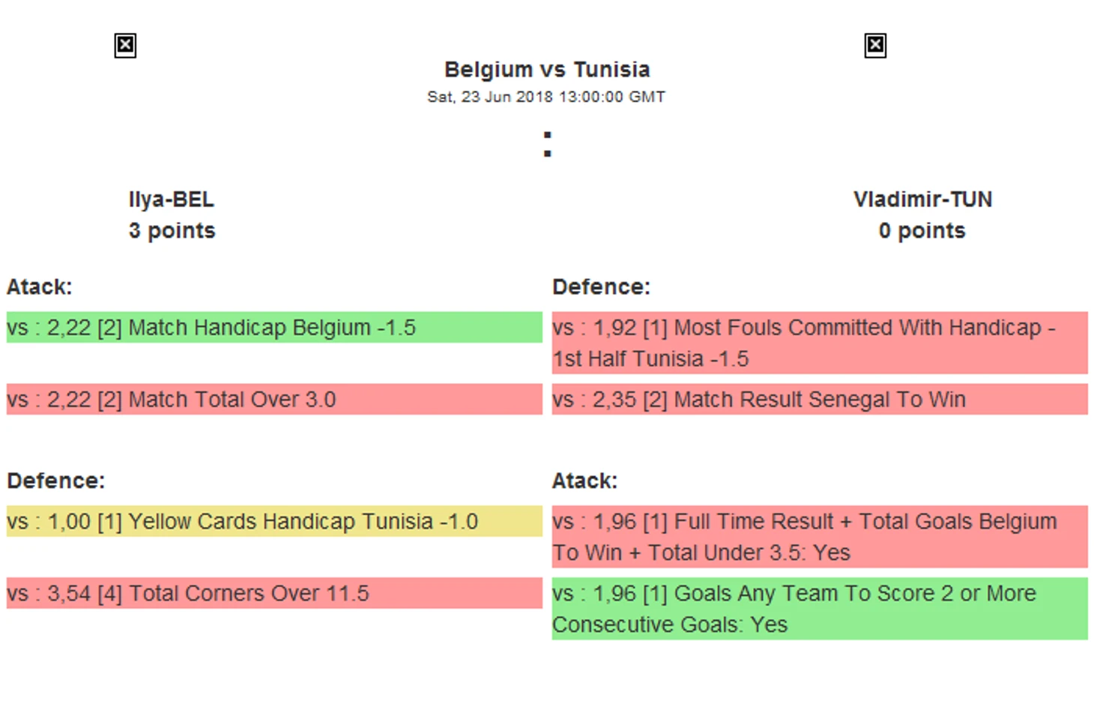Click the Vladimir-TUN player name
This screenshot has height=719, width=1094.
[922, 199]
